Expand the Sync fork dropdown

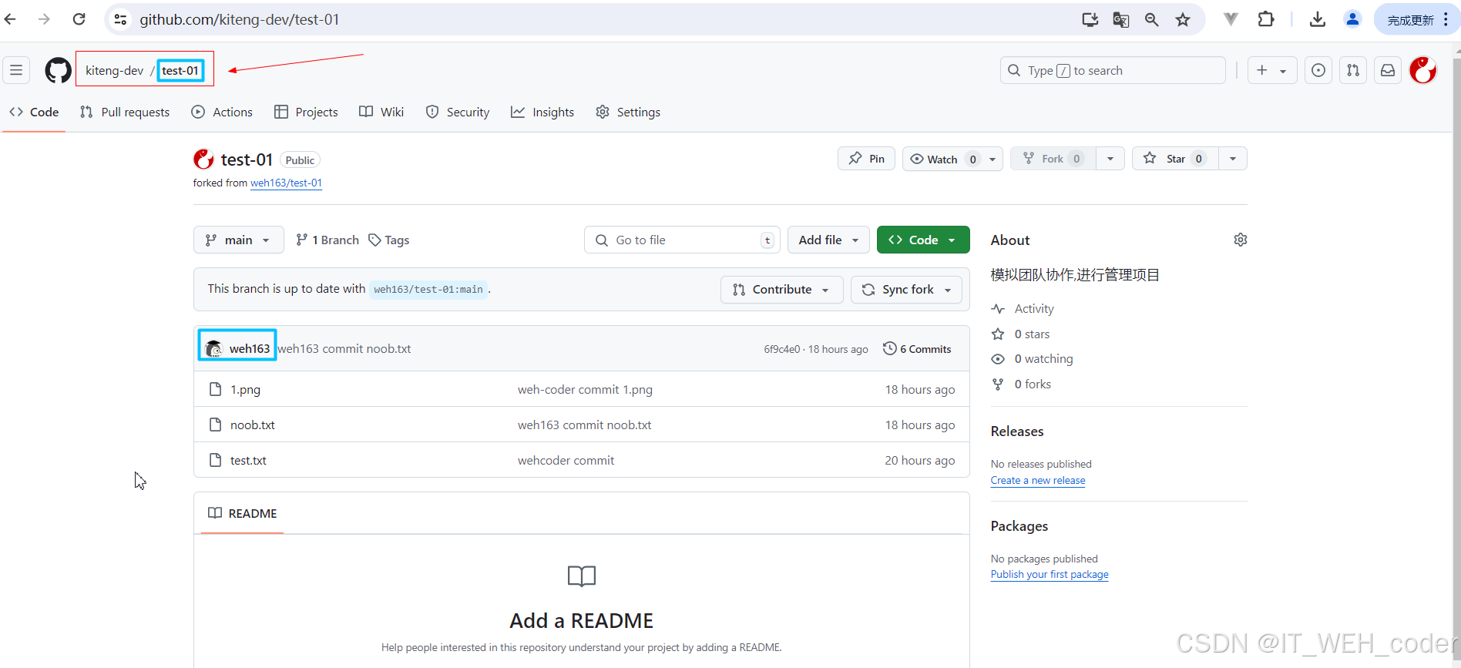coord(906,289)
